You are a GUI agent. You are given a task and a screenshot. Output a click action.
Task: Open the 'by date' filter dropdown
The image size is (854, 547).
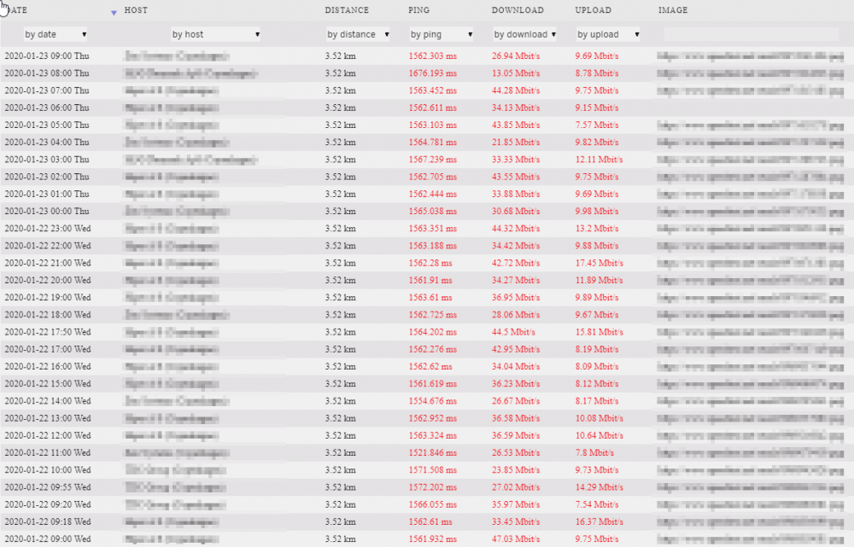(x=55, y=34)
